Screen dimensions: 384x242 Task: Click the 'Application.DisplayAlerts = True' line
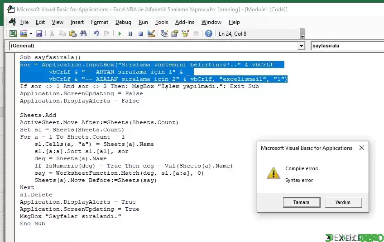click(77, 202)
